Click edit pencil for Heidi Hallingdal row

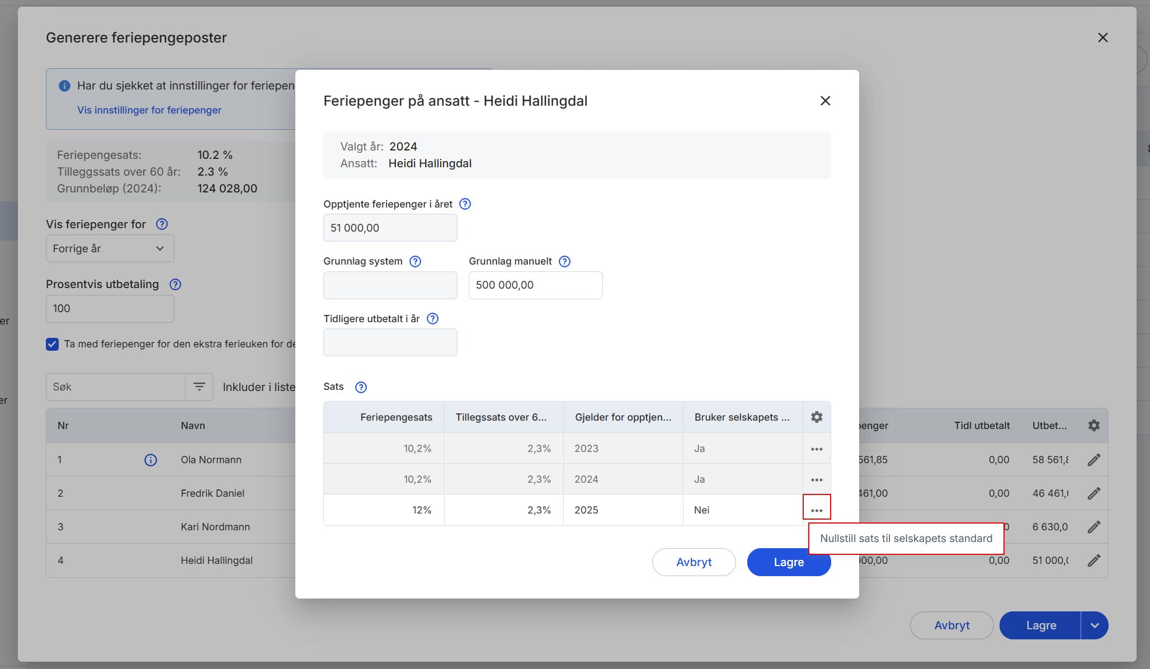coord(1094,560)
